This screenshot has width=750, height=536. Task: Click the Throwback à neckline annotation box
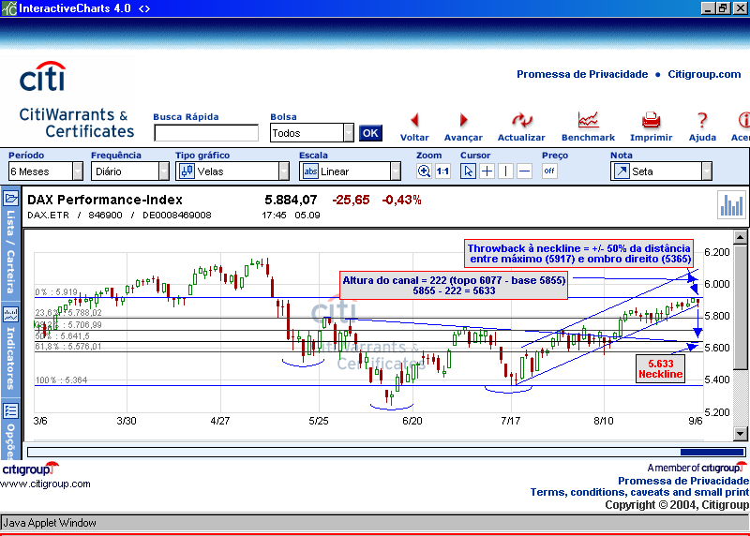pyautogui.click(x=578, y=253)
